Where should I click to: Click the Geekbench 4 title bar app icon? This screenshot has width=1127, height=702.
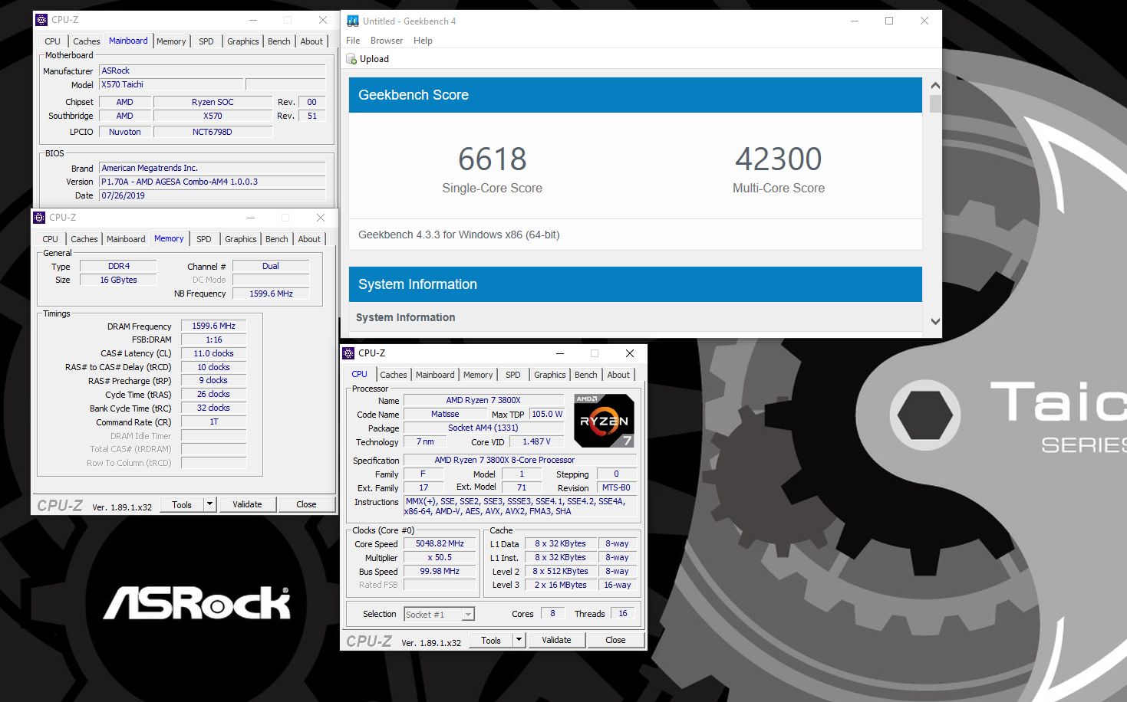353,21
